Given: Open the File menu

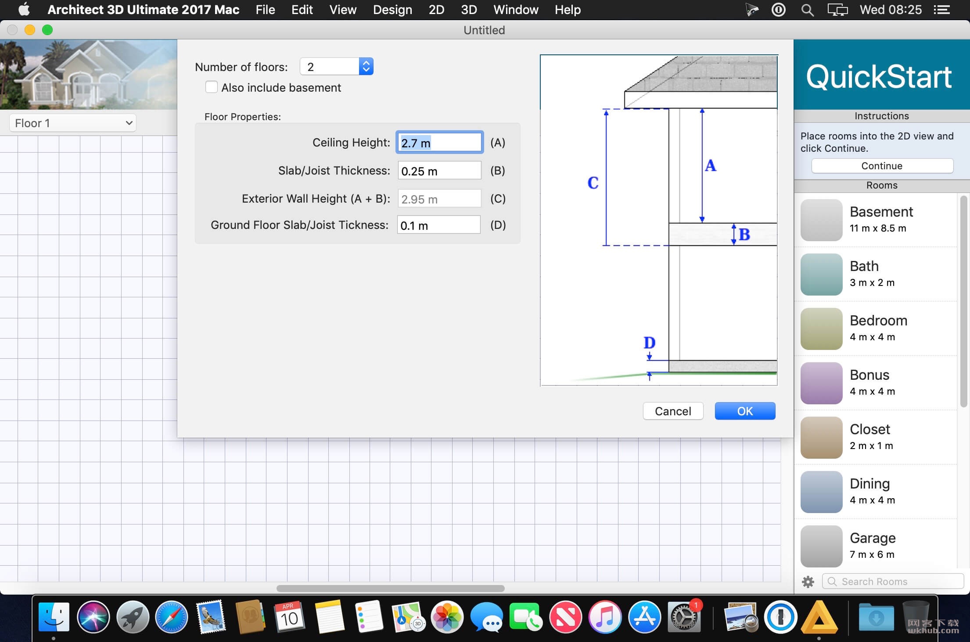Looking at the screenshot, I should 265,10.
